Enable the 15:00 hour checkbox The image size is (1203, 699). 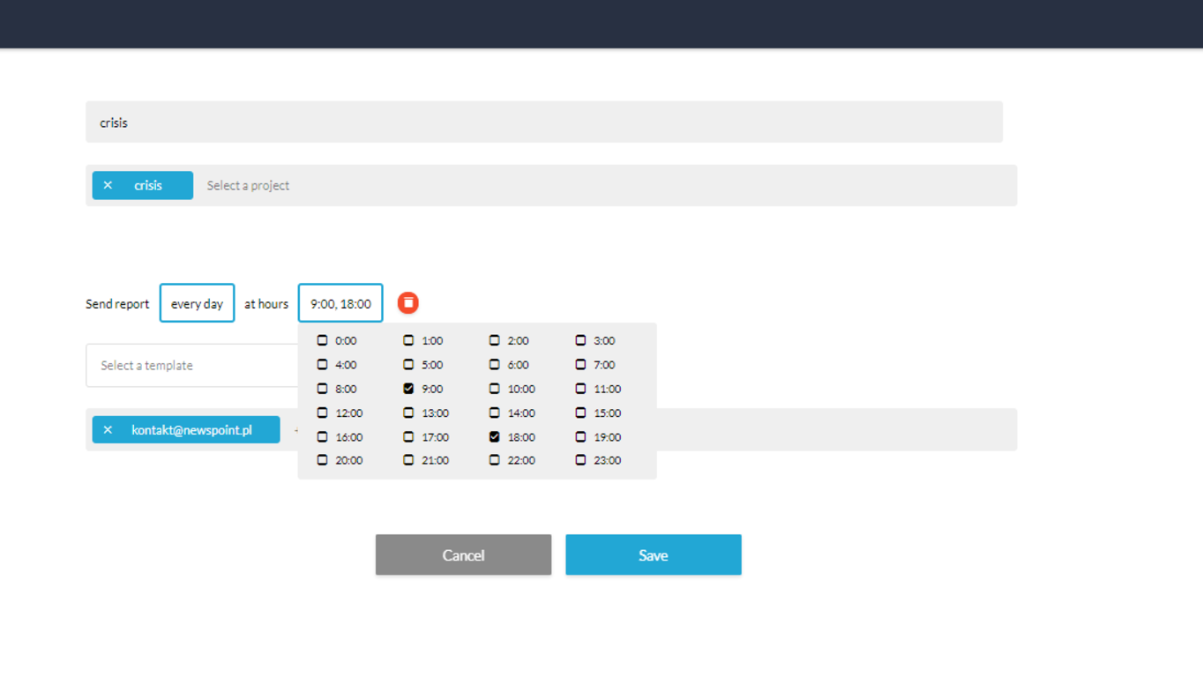(580, 413)
